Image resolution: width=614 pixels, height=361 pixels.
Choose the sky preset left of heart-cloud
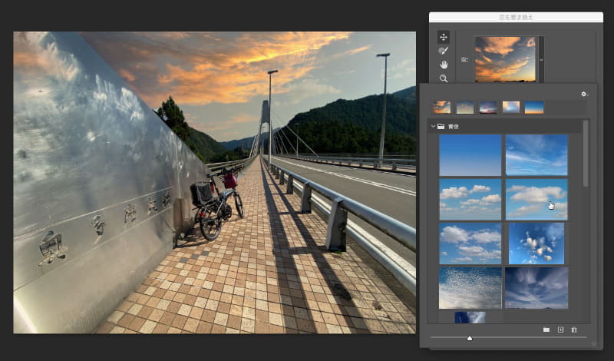pyautogui.click(x=470, y=243)
